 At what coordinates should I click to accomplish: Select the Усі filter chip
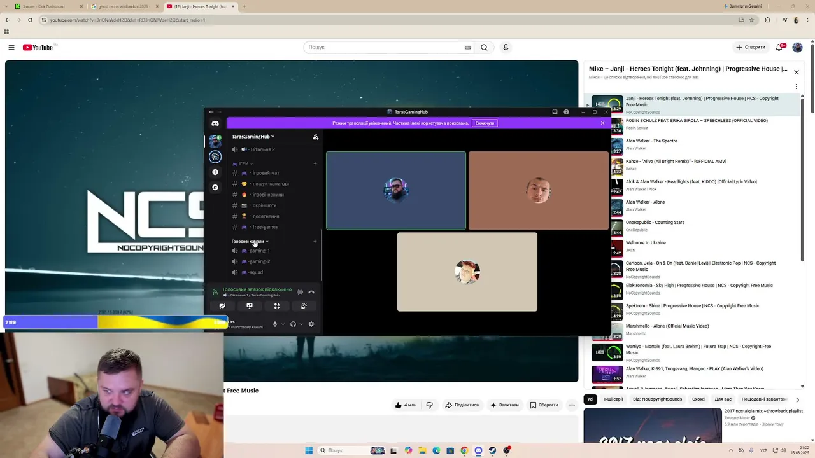click(x=590, y=399)
